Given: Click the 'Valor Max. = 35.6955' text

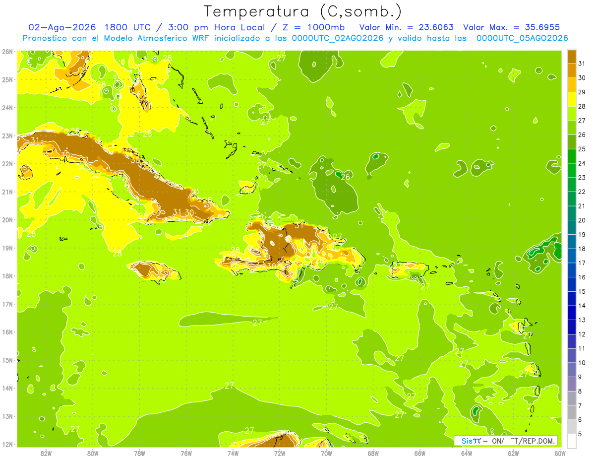Looking at the screenshot, I should [x=512, y=27].
